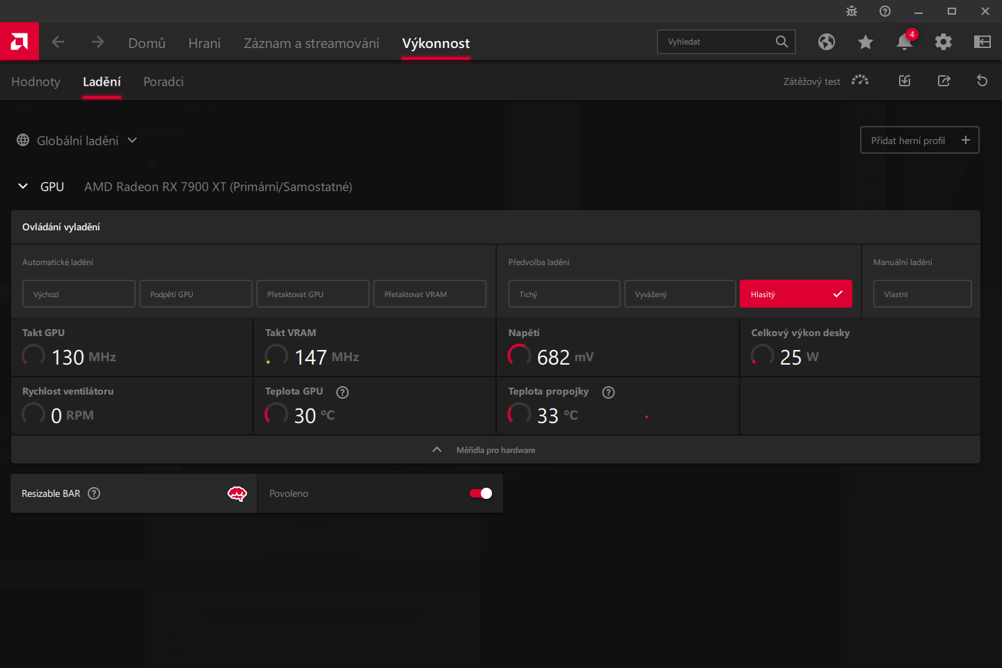
Task: Click the bug report icon
Action: pyautogui.click(x=852, y=11)
